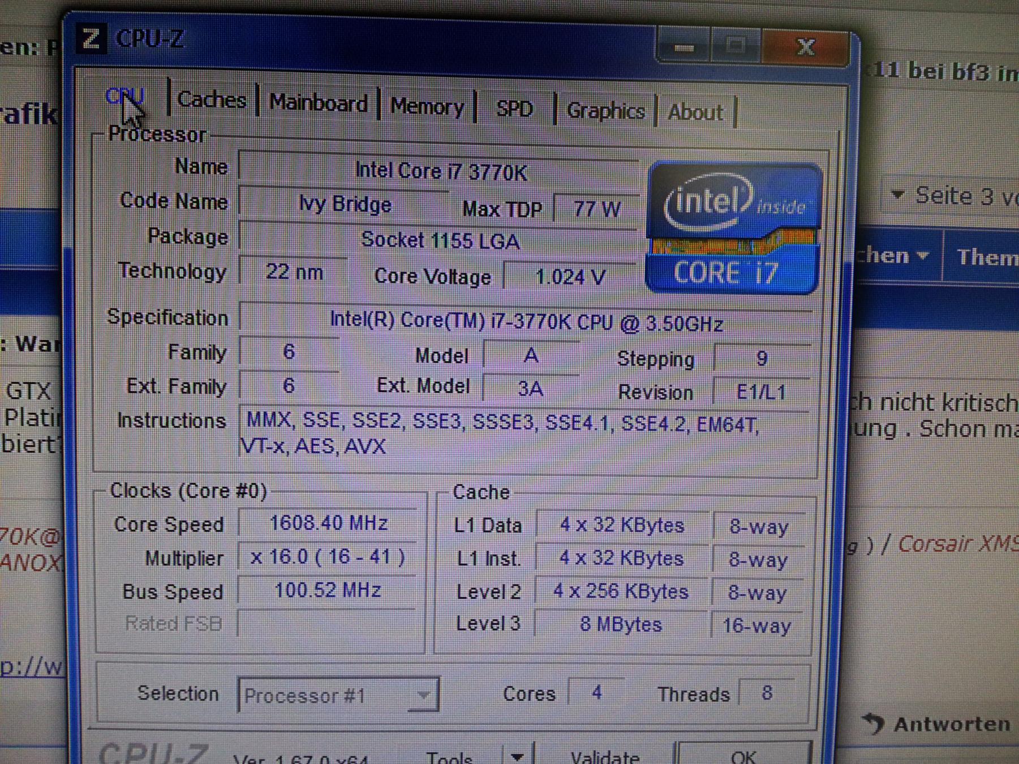Switch to the Graphics tab
Image resolution: width=1019 pixels, height=764 pixels.
605,111
